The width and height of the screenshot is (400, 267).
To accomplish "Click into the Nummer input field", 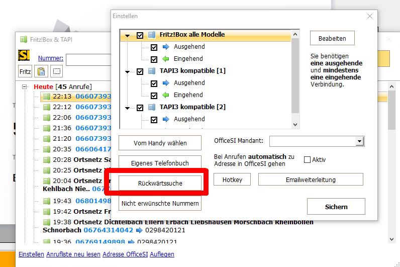I will 88,60.
